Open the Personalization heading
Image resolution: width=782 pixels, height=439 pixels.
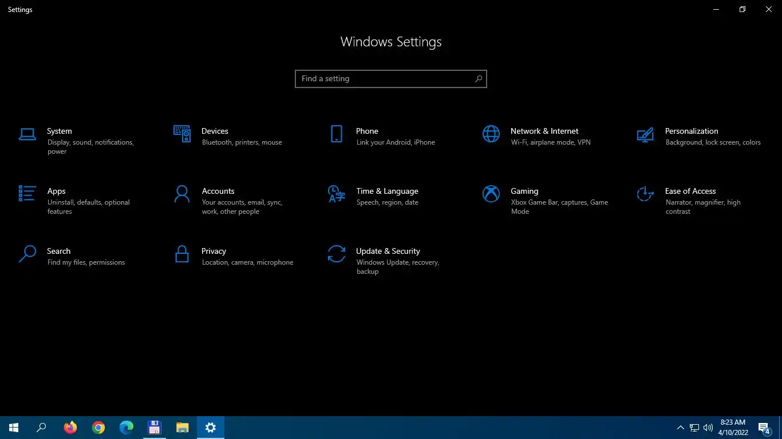click(x=692, y=131)
